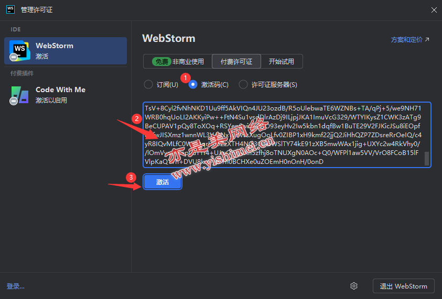Click the WebStorm WS product icon

(x=19, y=51)
